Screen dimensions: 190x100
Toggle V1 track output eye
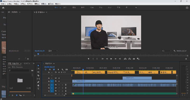click(x=59, y=81)
